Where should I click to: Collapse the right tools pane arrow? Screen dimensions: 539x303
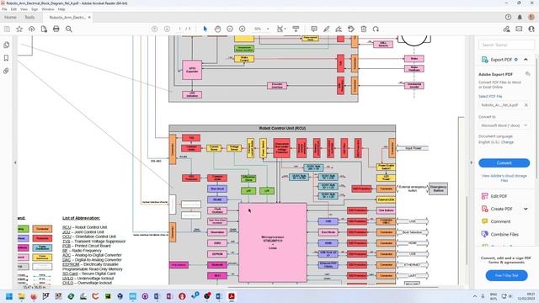472,162
